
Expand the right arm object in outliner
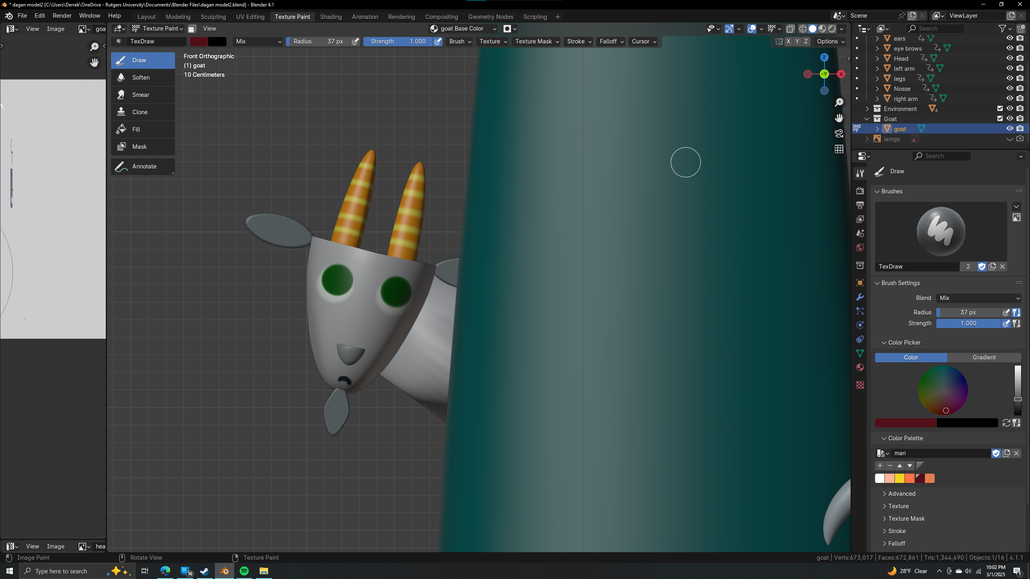(x=877, y=99)
